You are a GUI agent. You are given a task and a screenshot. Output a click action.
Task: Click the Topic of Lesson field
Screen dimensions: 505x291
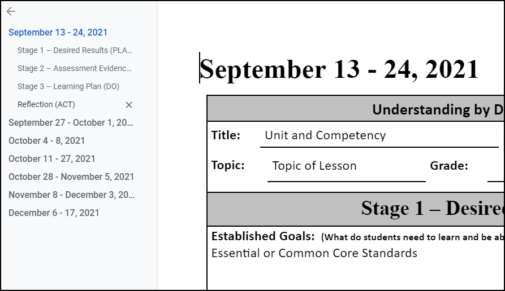point(314,166)
